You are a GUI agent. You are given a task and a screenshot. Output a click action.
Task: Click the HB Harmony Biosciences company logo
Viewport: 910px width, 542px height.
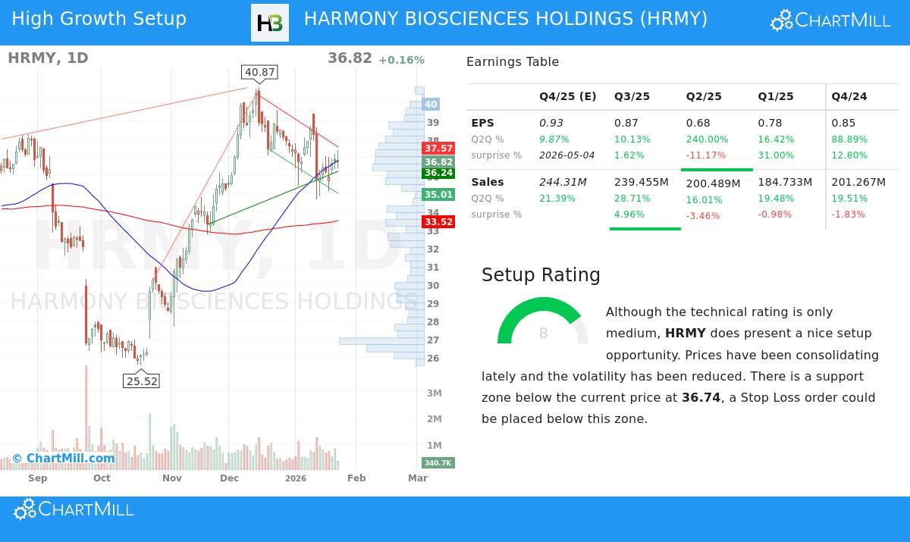tap(269, 22)
